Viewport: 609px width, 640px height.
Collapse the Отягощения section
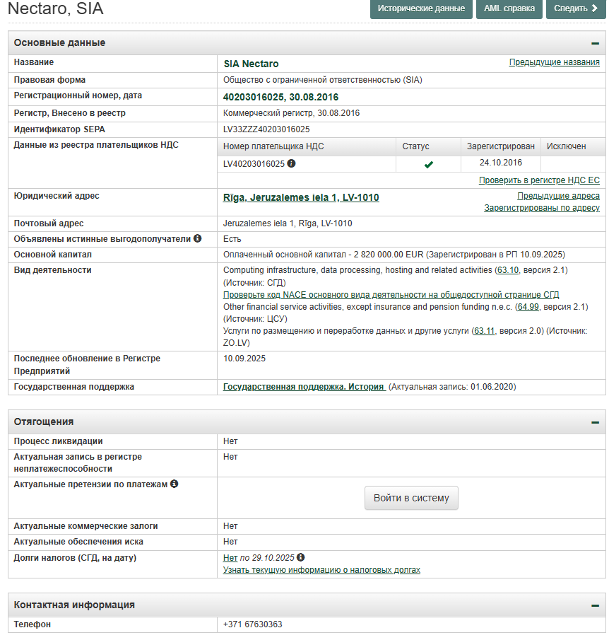(x=595, y=422)
